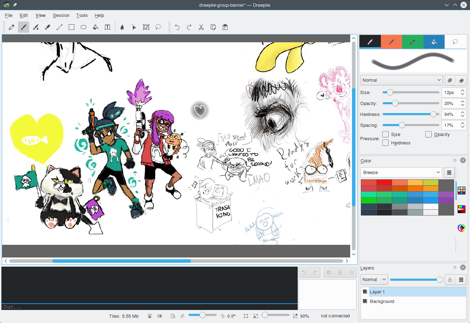
Task: Open the View menu
Action: pyautogui.click(x=41, y=15)
